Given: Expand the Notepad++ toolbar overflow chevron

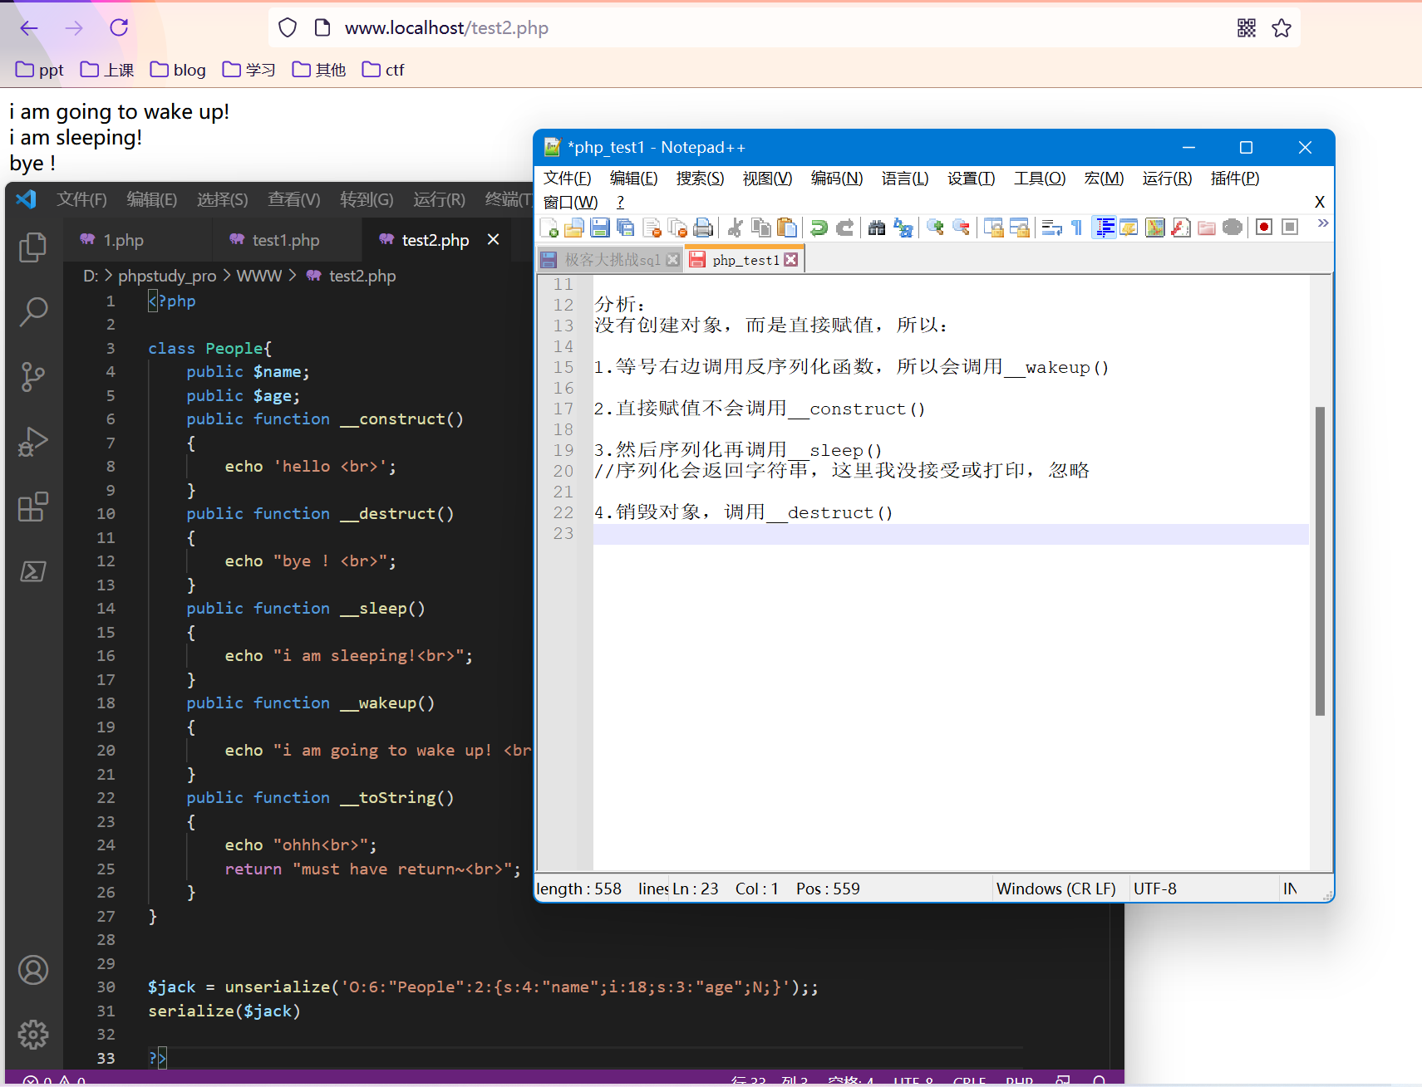Looking at the screenshot, I should pos(1323,223).
